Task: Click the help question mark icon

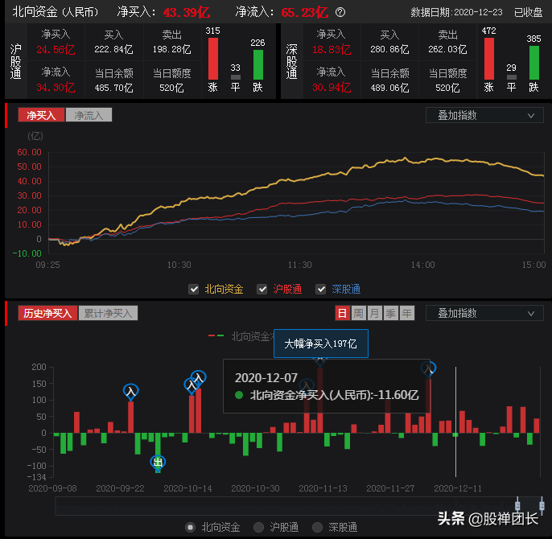Action: pos(340,13)
